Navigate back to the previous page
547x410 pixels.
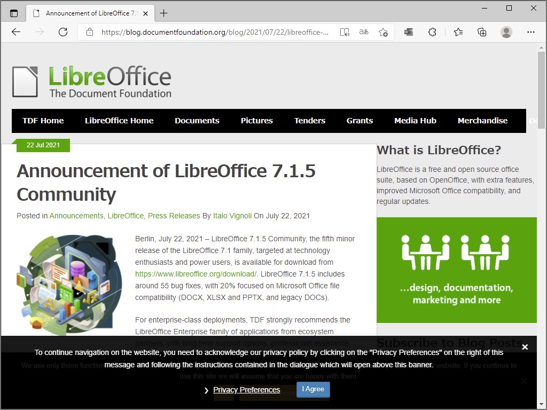click(16, 32)
